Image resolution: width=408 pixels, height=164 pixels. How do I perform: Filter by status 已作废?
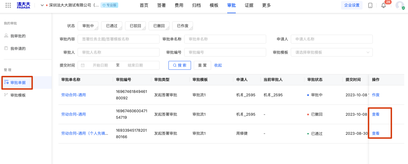tap(183, 26)
